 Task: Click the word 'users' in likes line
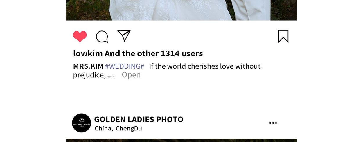(192, 53)
